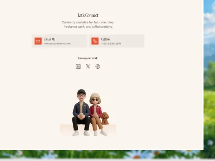Open the Facebook social icon

pos(98,67)
